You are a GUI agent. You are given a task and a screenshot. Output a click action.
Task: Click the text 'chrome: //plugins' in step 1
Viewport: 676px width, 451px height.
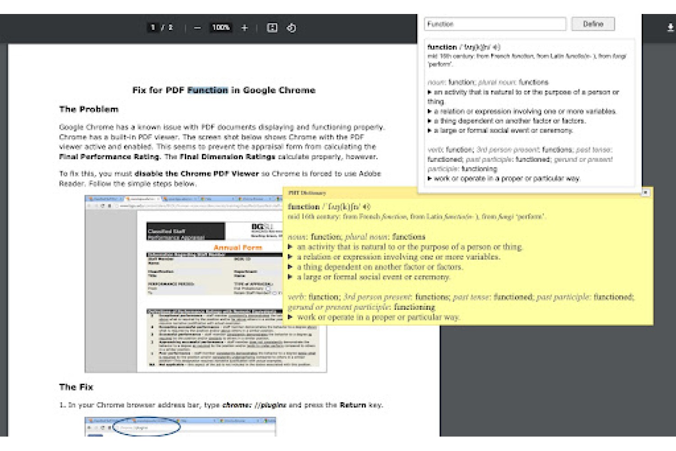pos(254,405)
